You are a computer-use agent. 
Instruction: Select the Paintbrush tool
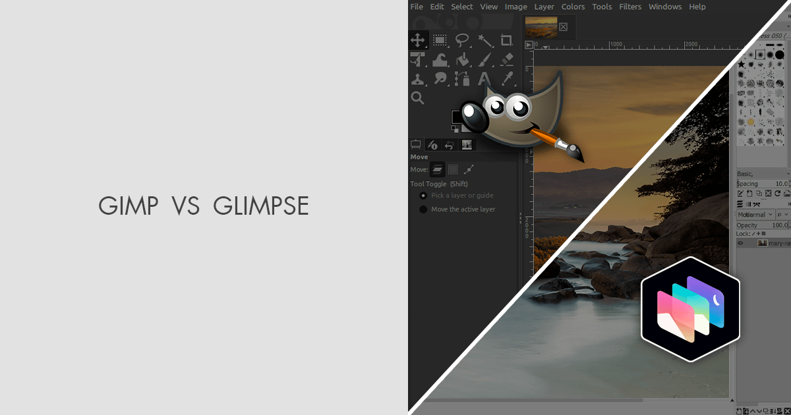tap(485, 60)
